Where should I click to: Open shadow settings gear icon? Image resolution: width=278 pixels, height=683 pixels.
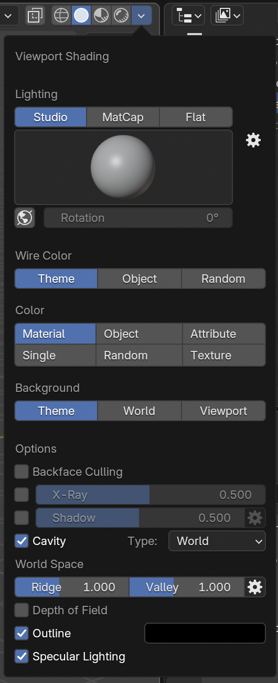point(255,518)
